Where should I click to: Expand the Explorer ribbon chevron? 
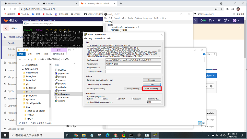tap(201, 54)
